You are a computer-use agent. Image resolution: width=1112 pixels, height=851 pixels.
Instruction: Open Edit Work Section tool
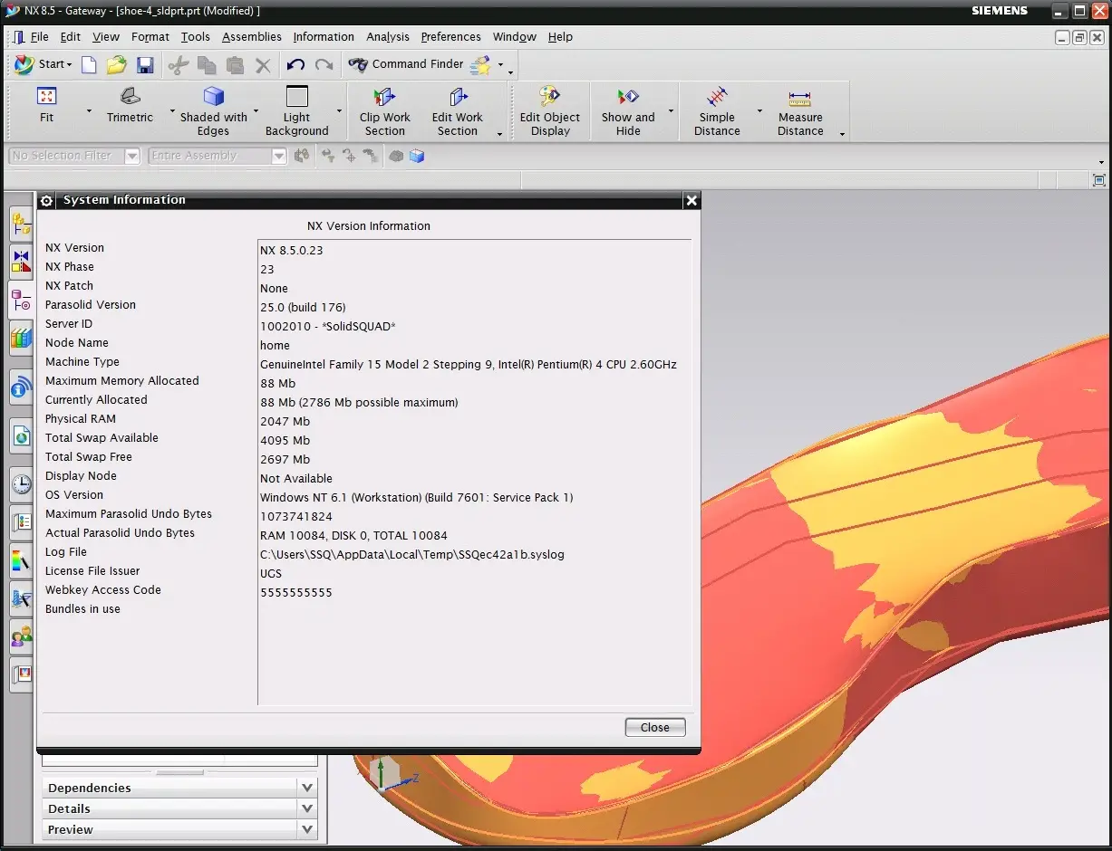(x=458, y=110)
